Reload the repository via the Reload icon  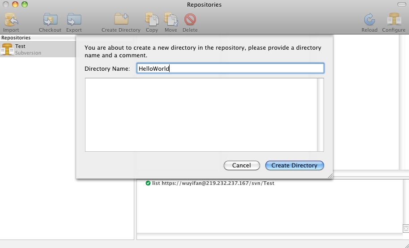[x=369, y=20]
